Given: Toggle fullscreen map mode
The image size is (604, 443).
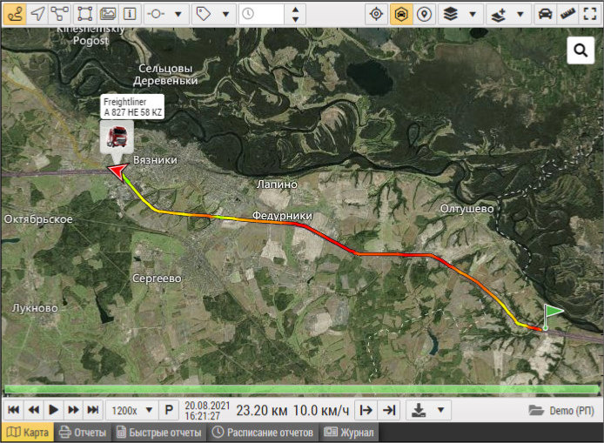Looking at the screenshot, I should tap(590, 14).
